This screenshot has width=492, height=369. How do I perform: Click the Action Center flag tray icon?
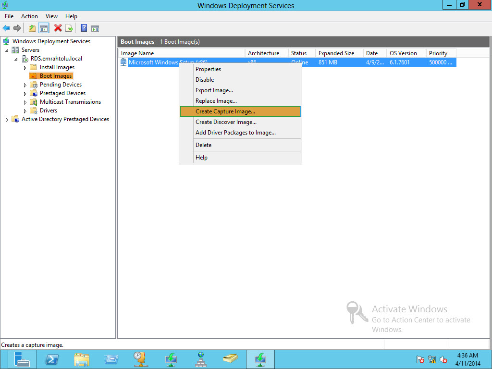click(x=420, y=359)
